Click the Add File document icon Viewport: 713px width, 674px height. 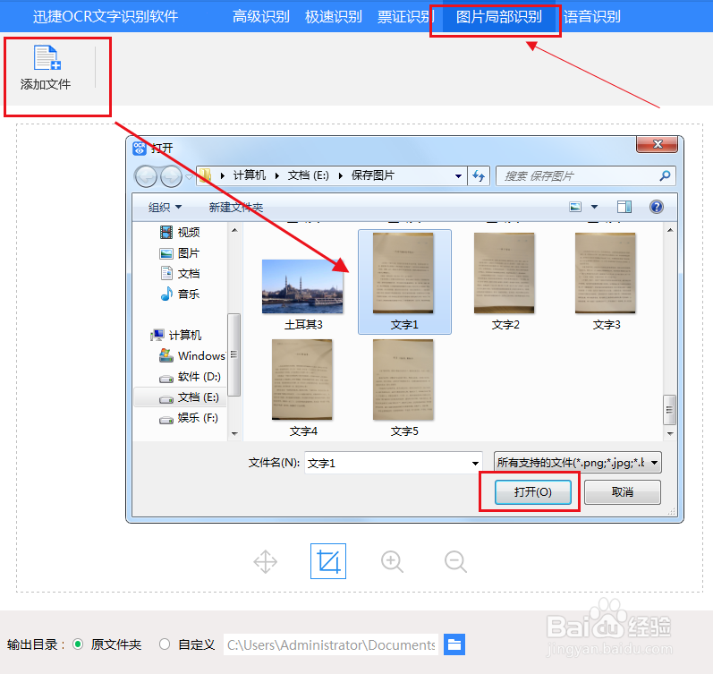47,58
